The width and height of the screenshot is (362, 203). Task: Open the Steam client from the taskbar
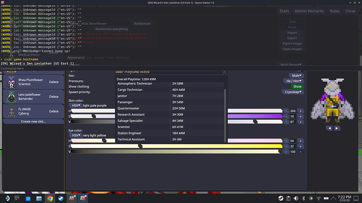tap(61, 198)
